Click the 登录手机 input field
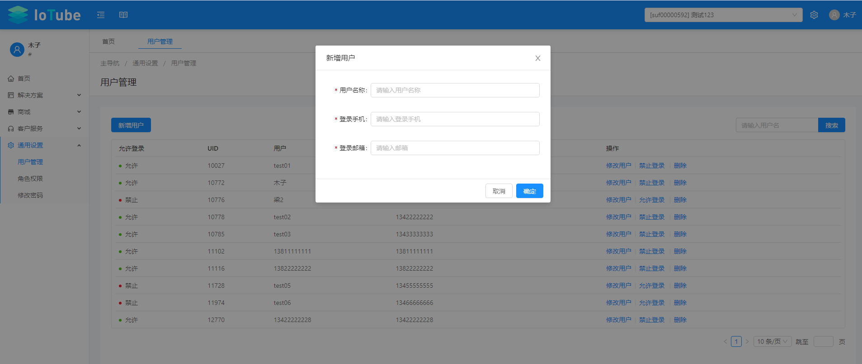 pyautogui.click(x=455, y=119)
